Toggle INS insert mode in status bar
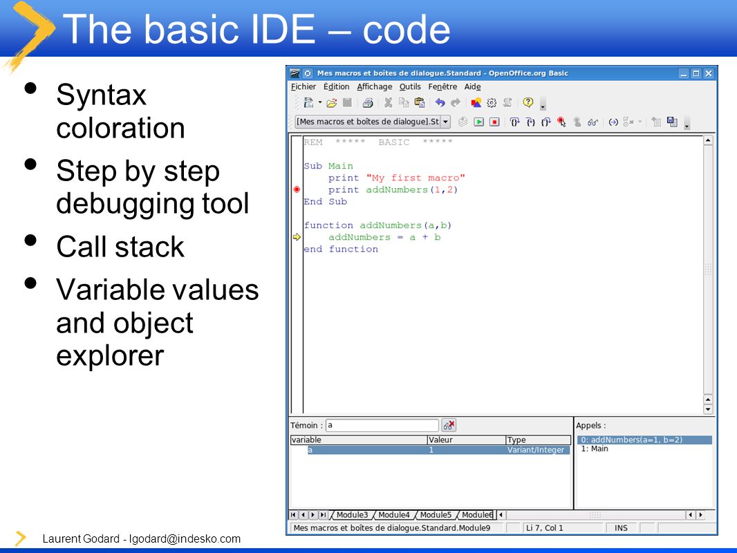 622,527
